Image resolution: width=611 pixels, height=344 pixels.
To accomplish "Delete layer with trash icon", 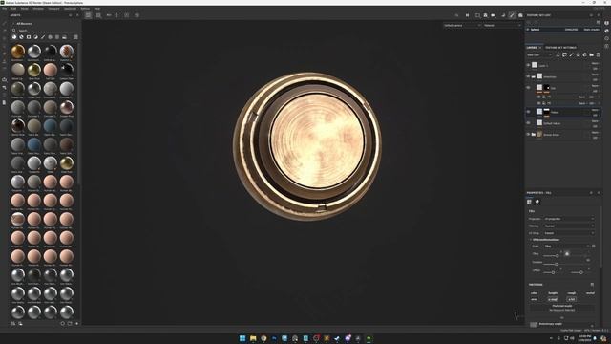I will point(599,55).
